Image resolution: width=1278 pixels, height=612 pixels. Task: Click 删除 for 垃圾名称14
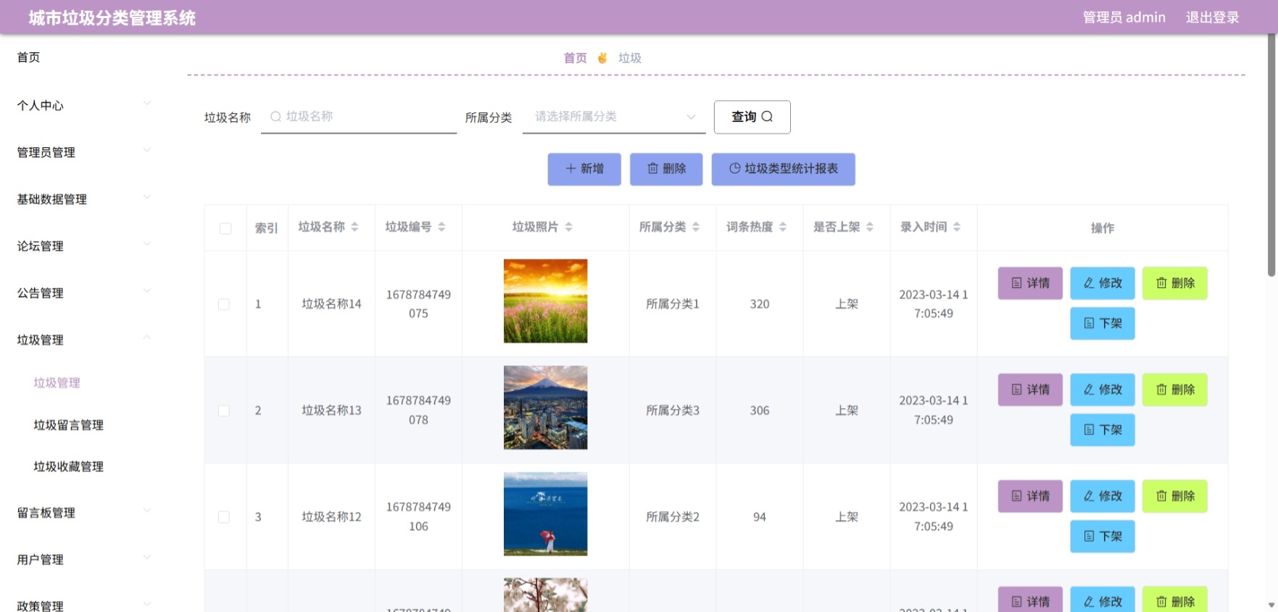(x=1175, y=284)
